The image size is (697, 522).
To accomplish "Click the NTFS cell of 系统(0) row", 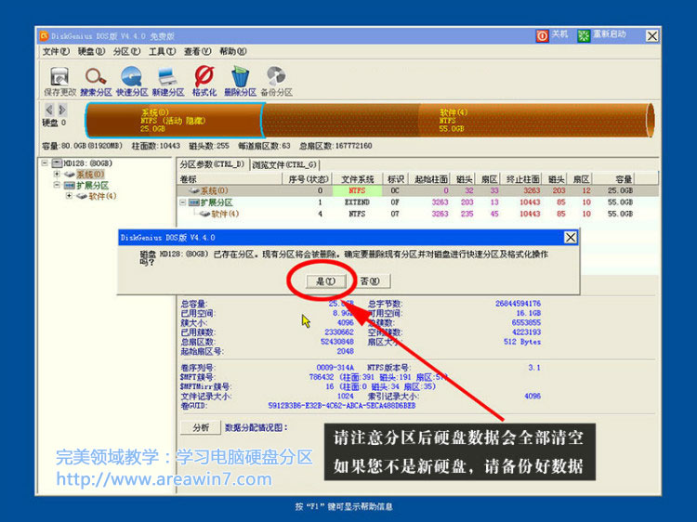I will tap(357, 190).
